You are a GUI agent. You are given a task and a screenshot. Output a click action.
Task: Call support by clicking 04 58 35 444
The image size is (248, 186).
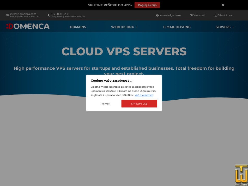(60, 14)
